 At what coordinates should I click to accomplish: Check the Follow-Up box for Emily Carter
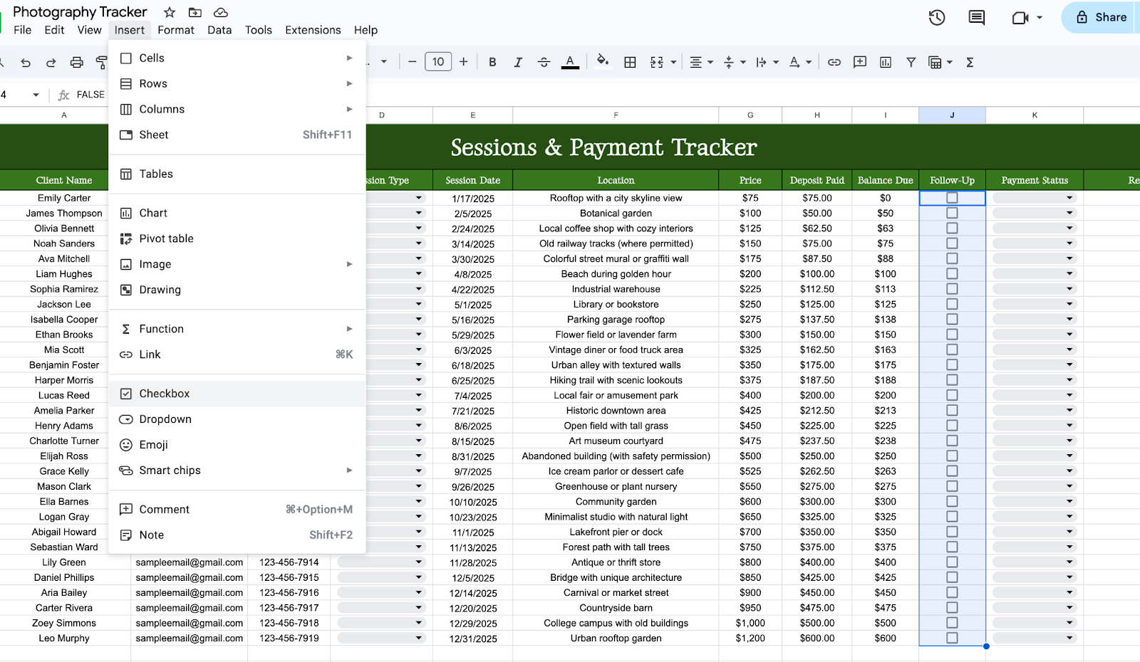pyautogui.click(x=952, y=198)
